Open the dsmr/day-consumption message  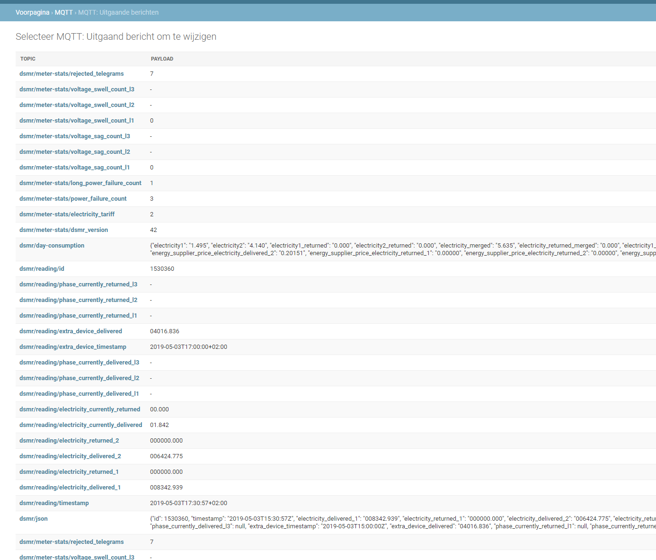(52, 246)
